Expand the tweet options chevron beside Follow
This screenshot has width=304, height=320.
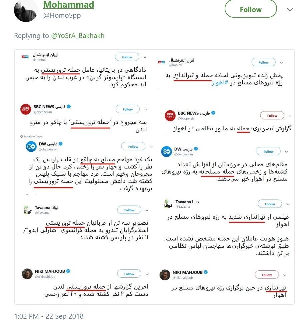click(x=290, y=10)
